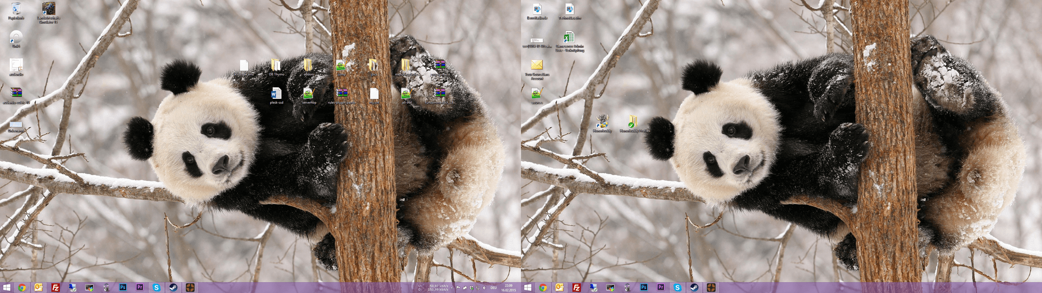Open Steam on right monitor taskbar
Viewport: 1042px width, 293px height.
694,288
